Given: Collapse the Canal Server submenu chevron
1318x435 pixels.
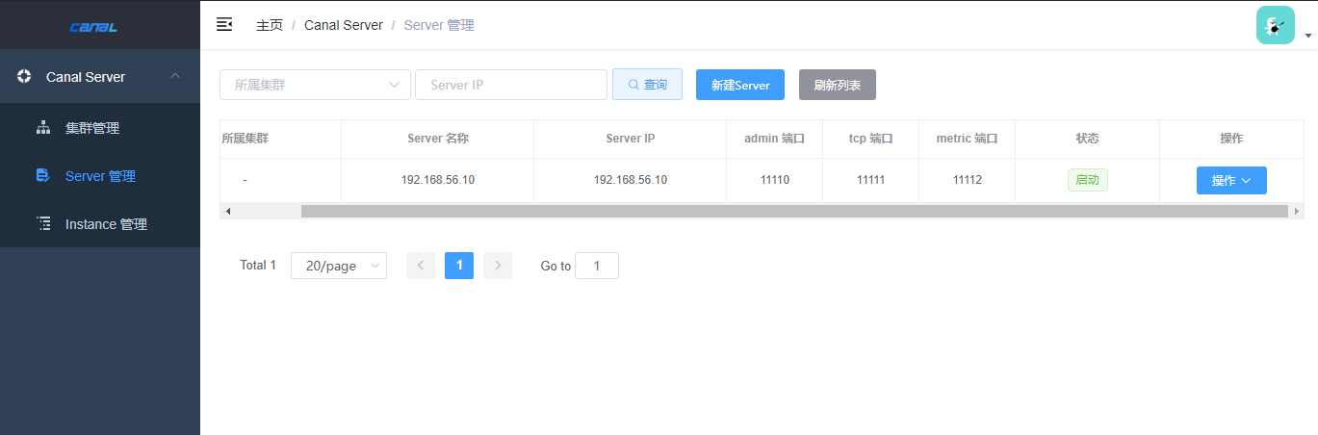Looking at the screenshot, I should click(175, 76).
